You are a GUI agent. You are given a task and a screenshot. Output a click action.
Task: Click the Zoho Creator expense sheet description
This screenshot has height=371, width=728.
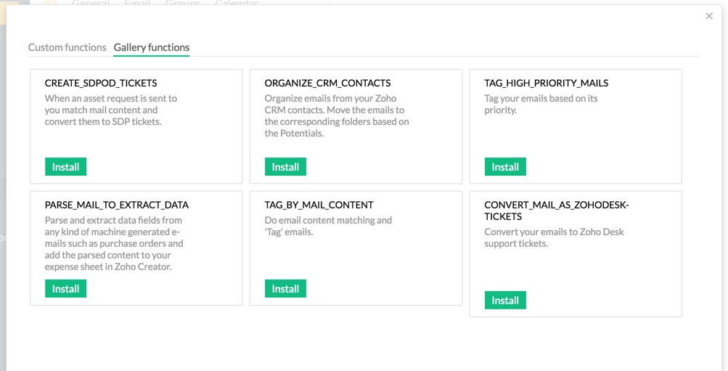[x=114, y=243]
